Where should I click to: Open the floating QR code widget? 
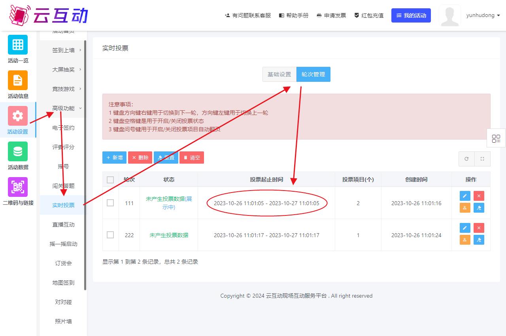point(496,139)
